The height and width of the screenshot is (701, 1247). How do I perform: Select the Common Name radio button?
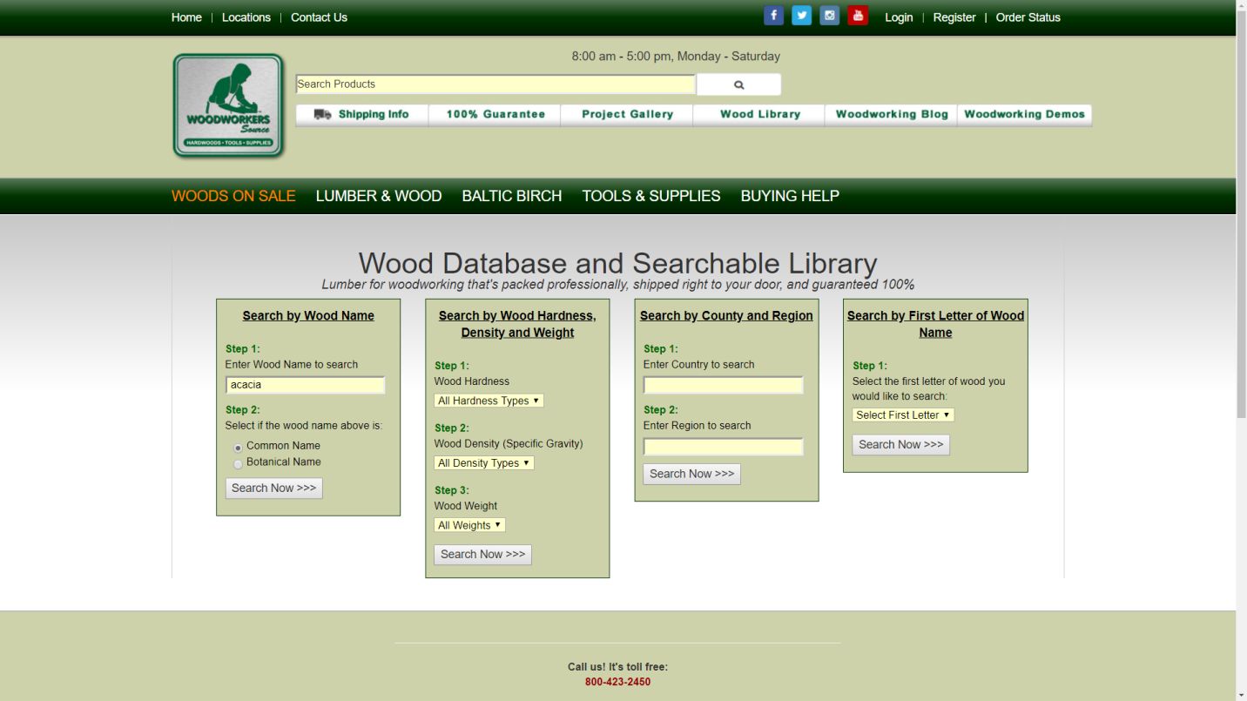coord(238,447)
